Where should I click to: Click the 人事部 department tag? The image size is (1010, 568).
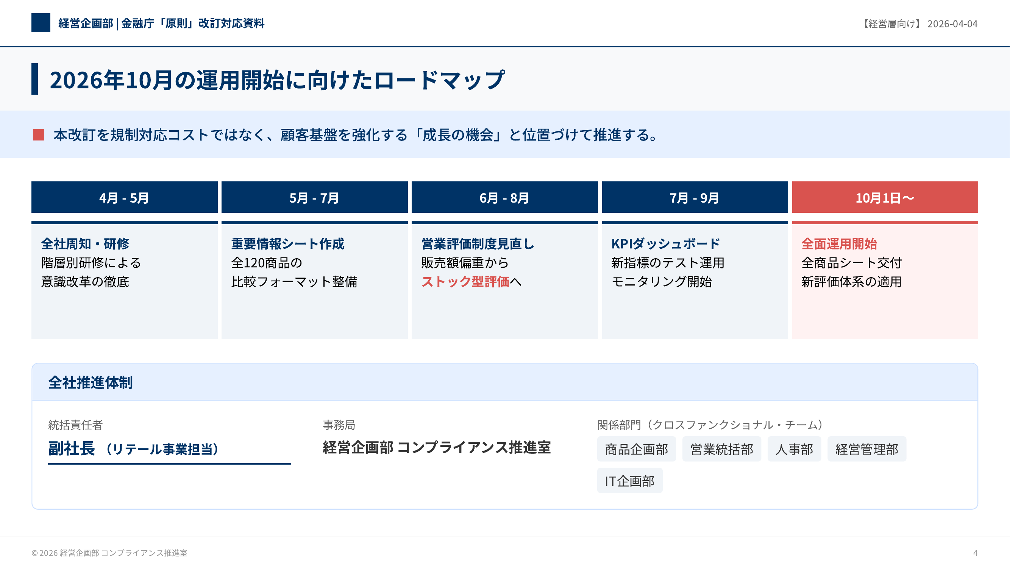(794, 449)
